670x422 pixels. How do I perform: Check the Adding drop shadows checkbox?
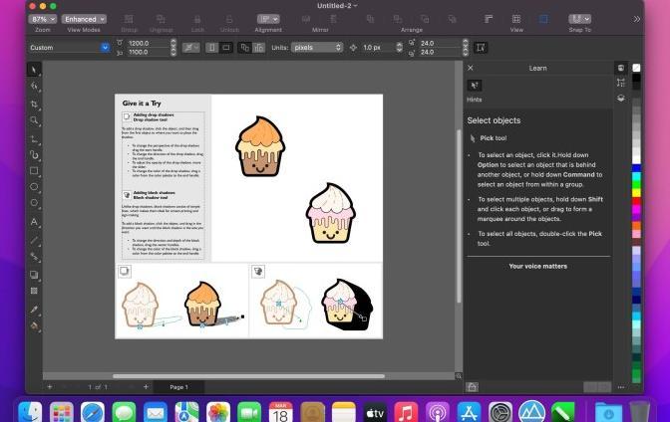127,116
